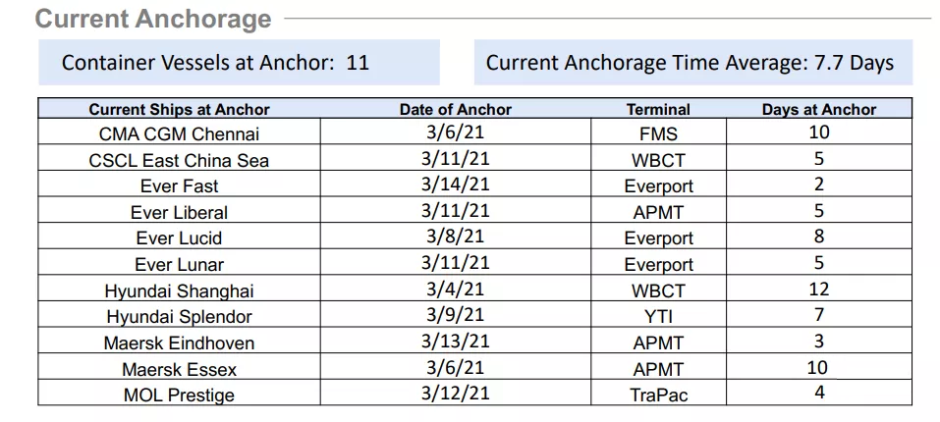Click Ever Lunar's Everport terminal cell

[x=658, y=263]
